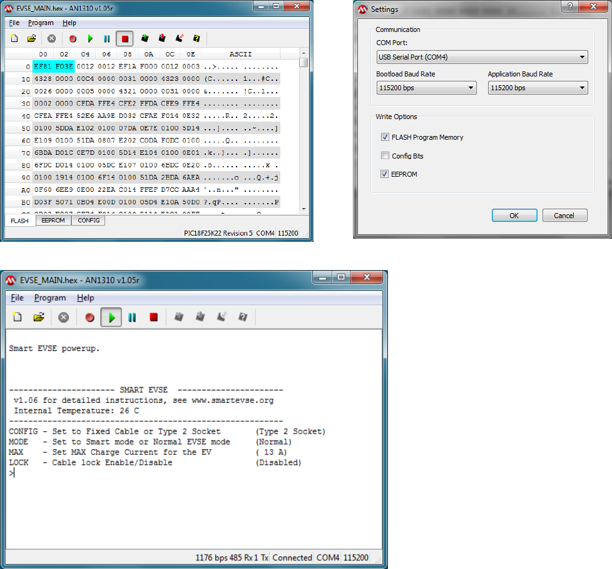This screenshot has width=612, height=569.
Task: Click greyed Read device icon in terminal window
Action: tap(179, 316)
